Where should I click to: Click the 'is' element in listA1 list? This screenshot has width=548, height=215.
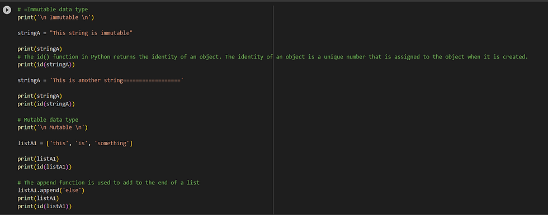(x=82, y=143)
